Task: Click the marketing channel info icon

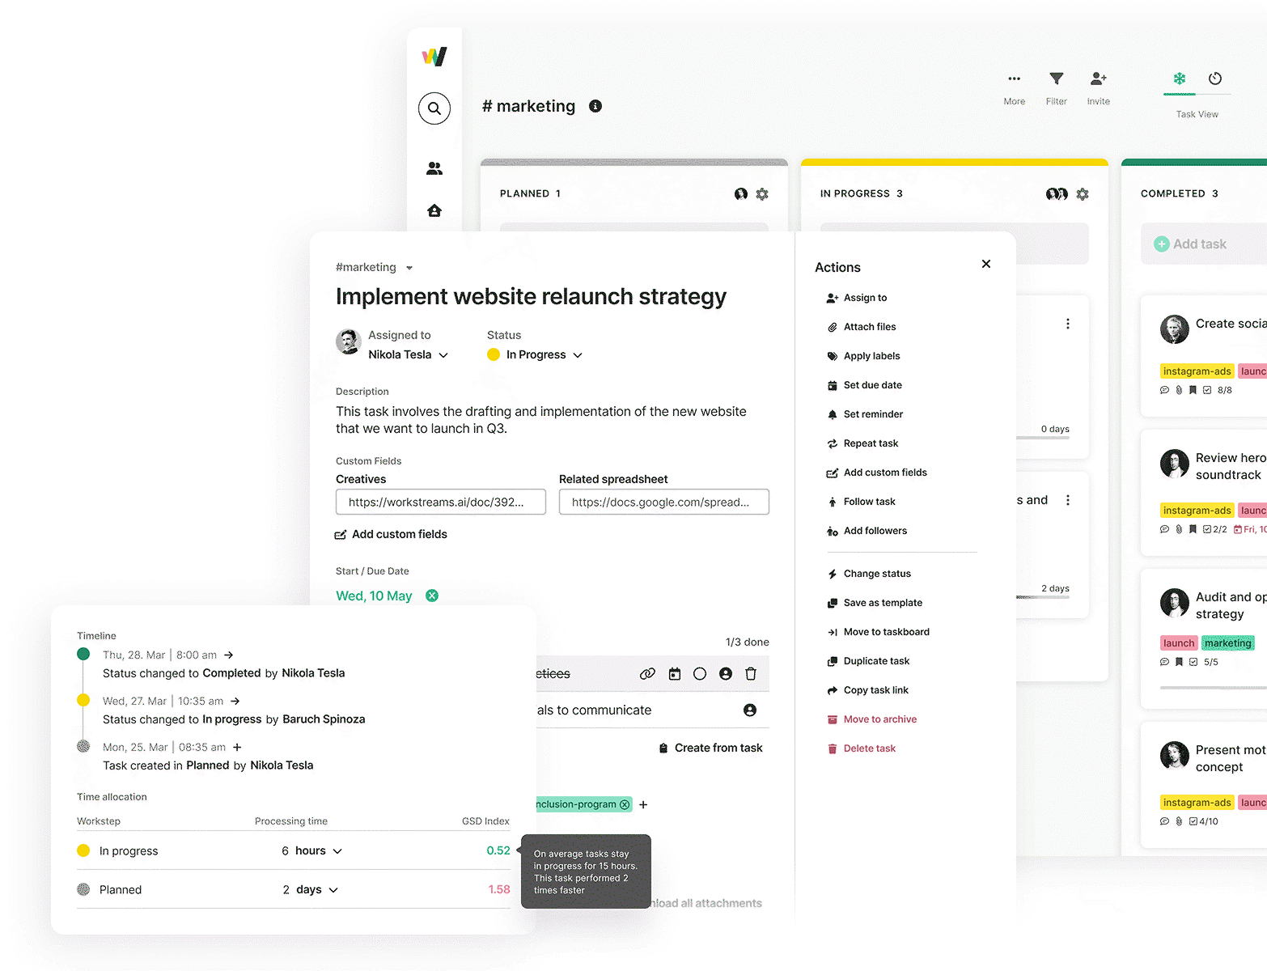Action: 595,106
